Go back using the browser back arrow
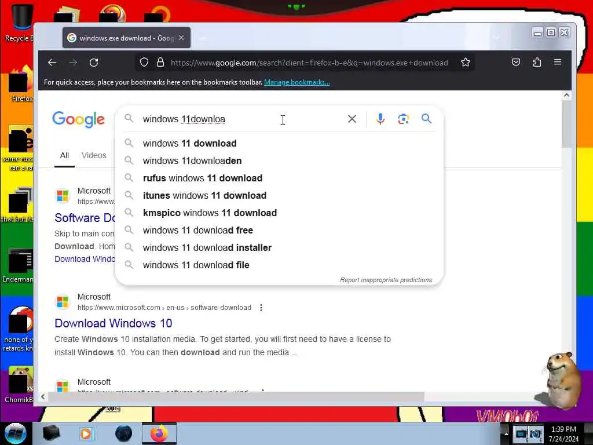Viewport: 593px width, 445px height. click(x=52, y=63)
